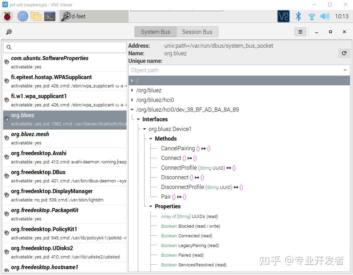Expand the /org/bluez/hci0 object path
Screen dimensions: 353x275
(132, 100)
